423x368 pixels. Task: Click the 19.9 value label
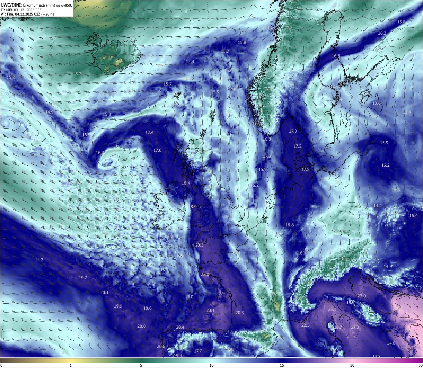118,306
